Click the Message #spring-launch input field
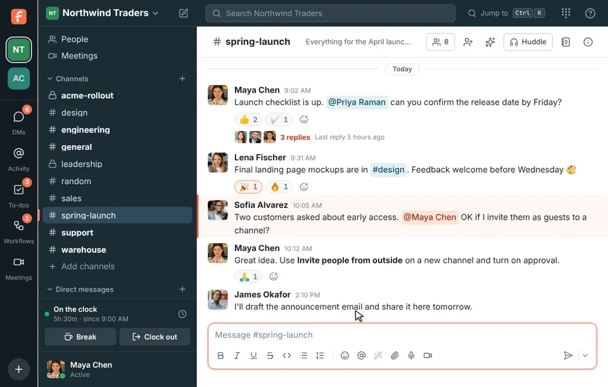 pos(402,335)
